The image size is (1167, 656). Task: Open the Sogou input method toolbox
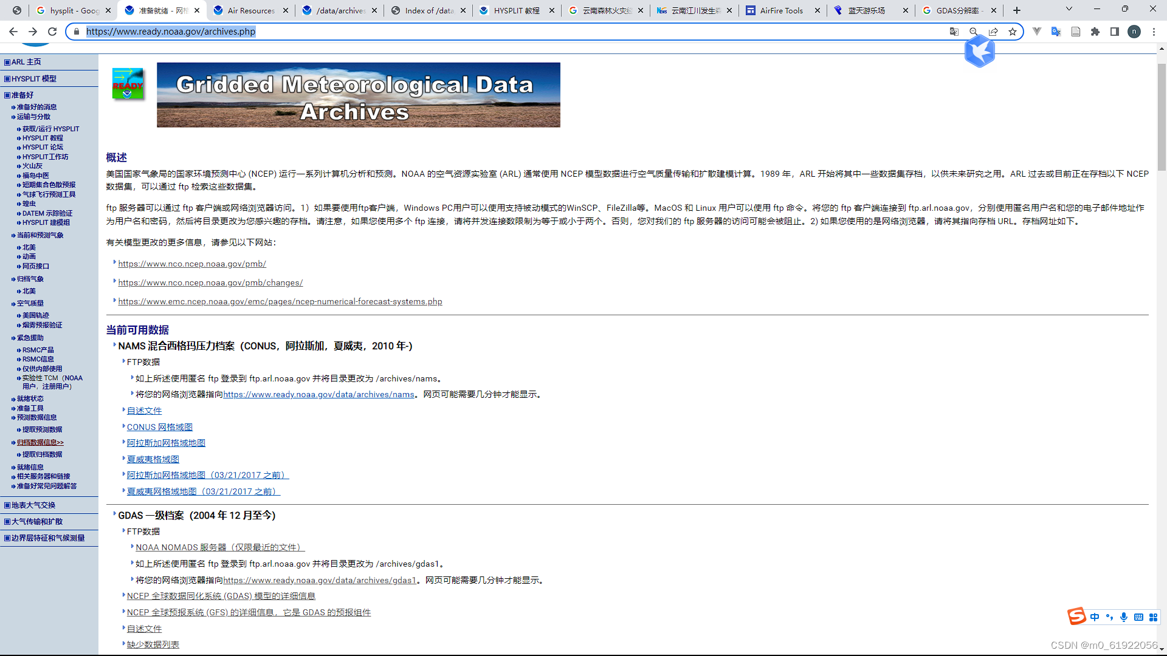1154,617
